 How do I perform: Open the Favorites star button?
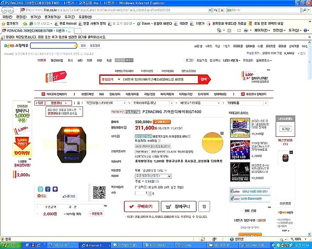10,23
